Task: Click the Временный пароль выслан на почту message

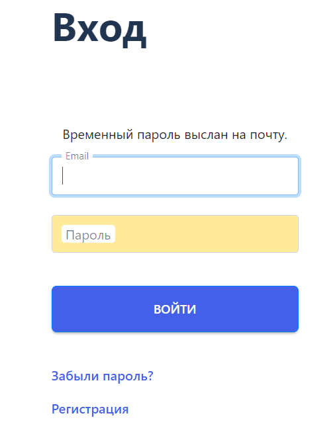Action: [175, 135]
